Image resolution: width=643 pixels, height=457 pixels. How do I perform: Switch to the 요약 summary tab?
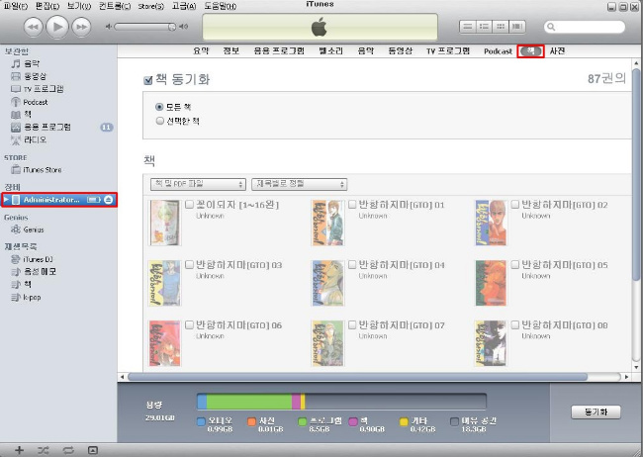[x=201, y=51]
